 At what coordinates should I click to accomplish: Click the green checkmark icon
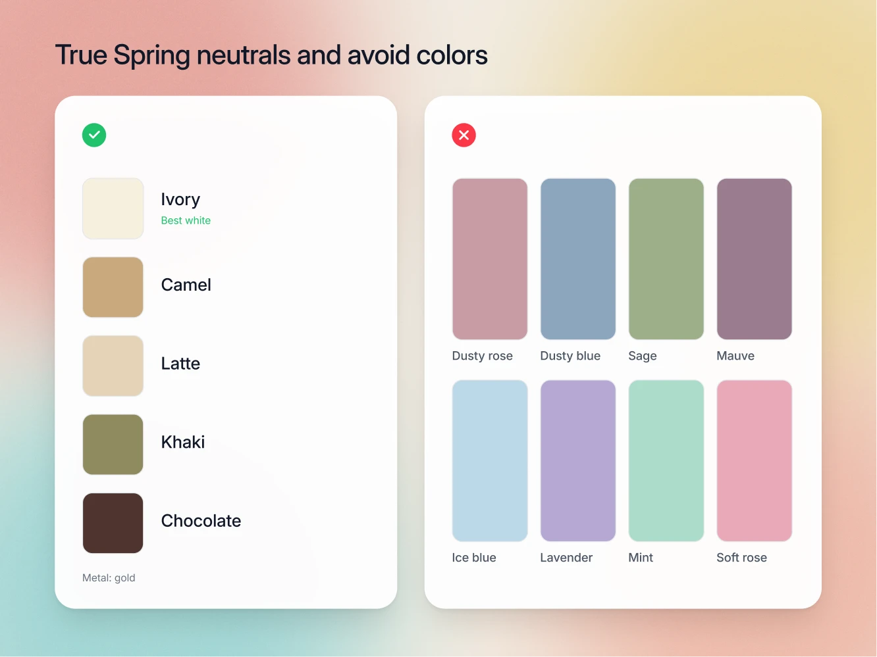(x=94, y=135)
